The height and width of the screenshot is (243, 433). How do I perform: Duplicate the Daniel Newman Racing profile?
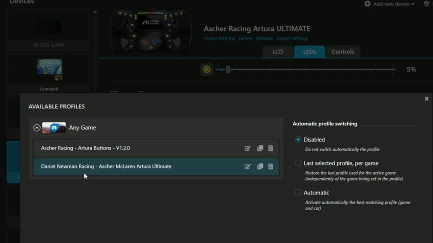click(260, 166)
